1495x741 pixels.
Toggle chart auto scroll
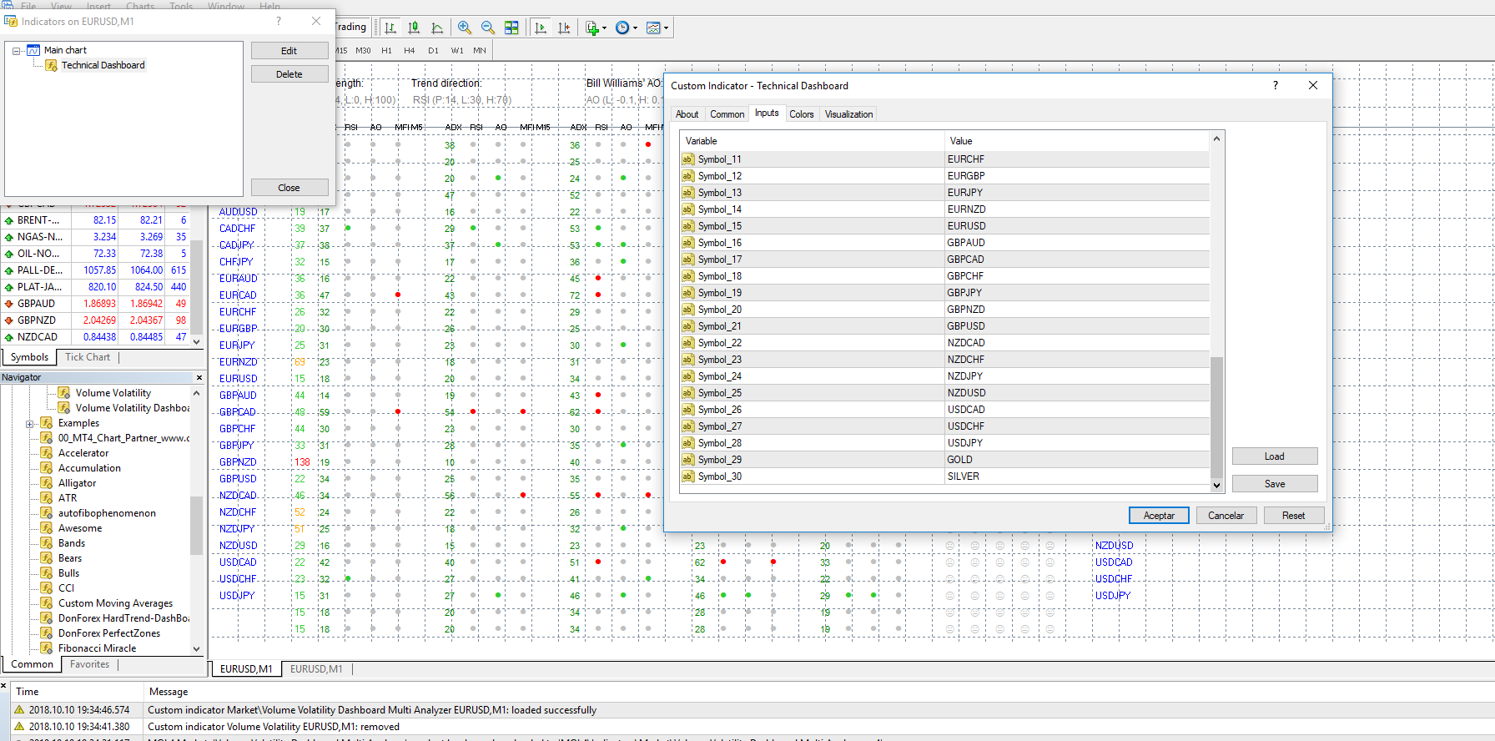(541, 28)
